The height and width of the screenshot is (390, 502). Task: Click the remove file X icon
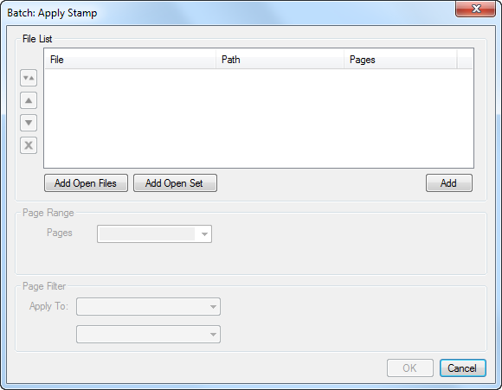pyautogui.click(x=29, y=145)
